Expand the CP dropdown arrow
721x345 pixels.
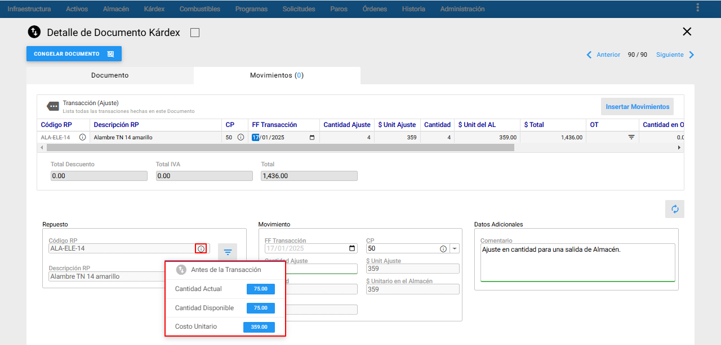coord(455,248)
